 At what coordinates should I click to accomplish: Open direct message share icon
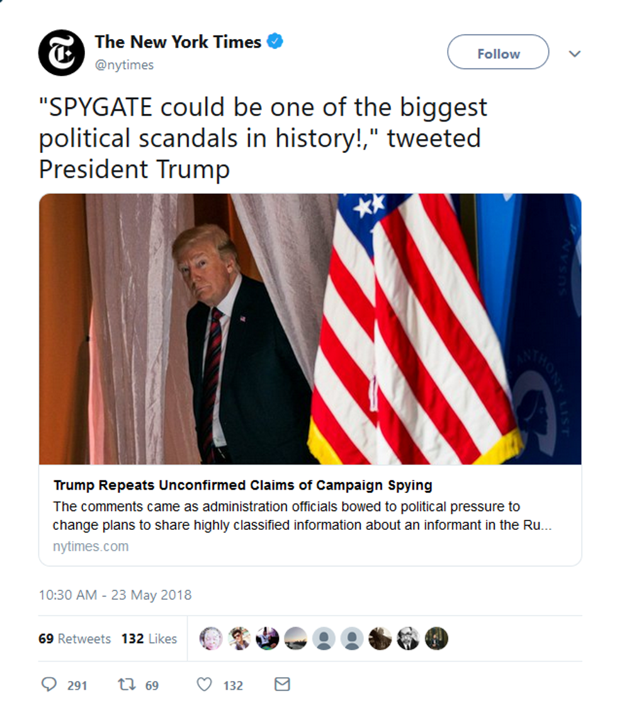[282, 685]
